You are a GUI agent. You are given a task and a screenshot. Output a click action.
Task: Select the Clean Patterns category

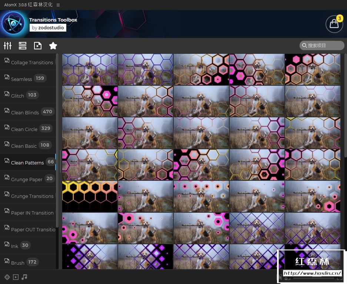28,162
